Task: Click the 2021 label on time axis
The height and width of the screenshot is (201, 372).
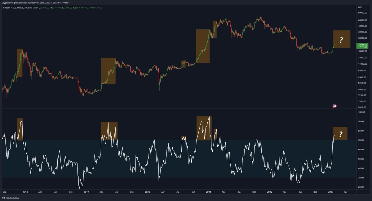Action: [x=209, y=192]
